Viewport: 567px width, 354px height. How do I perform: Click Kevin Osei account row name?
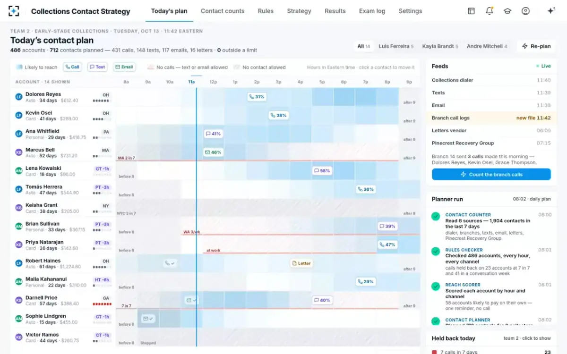pos(39,113)
